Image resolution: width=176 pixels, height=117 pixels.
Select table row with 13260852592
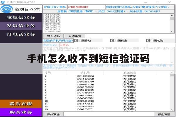tap(107, 98)
